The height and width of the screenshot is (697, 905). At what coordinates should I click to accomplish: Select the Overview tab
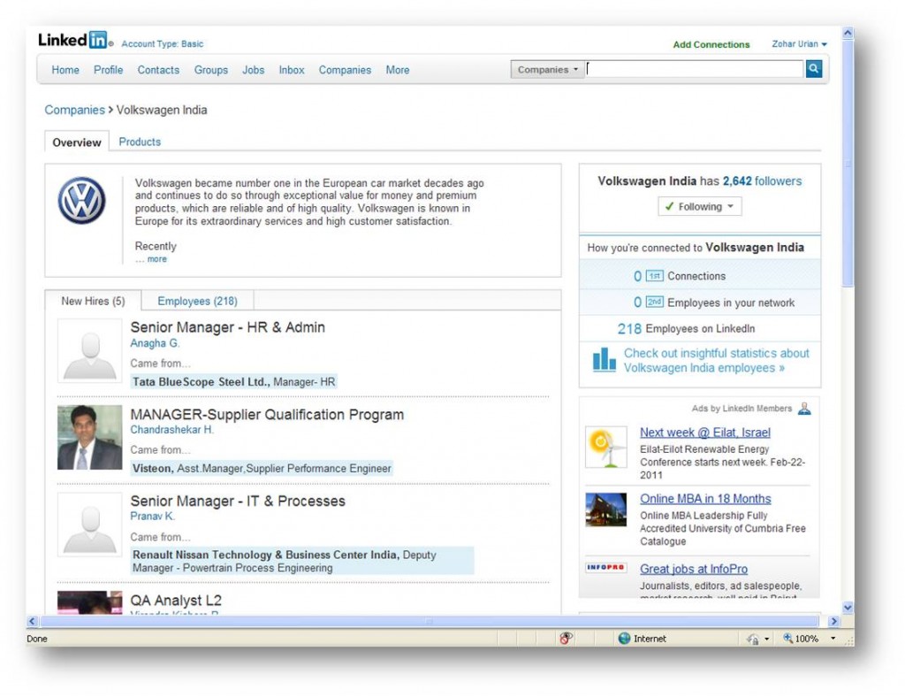pyautogui.click(x=77, y=142)
